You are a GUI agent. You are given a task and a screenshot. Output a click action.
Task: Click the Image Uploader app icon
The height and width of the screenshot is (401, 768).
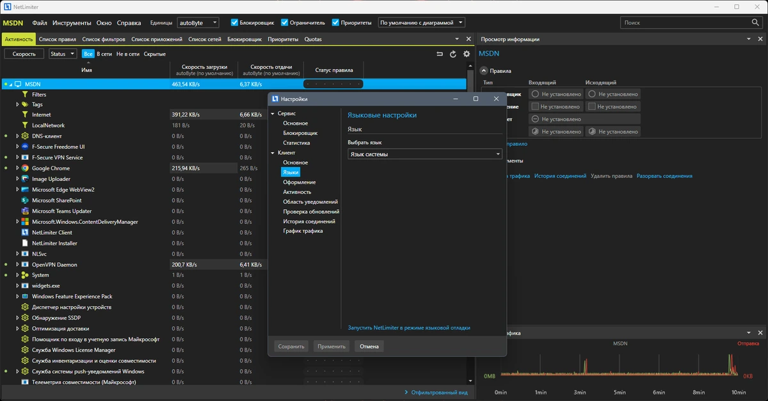tap(25, 179)
